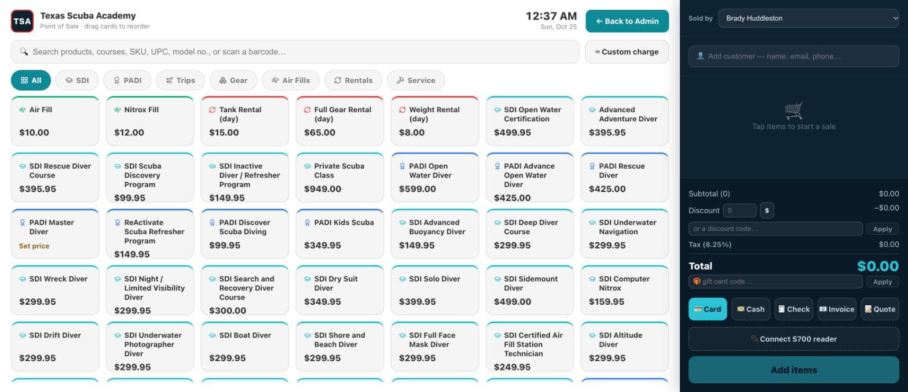Click the Air Fill card's fill icon

coord(23,109)
